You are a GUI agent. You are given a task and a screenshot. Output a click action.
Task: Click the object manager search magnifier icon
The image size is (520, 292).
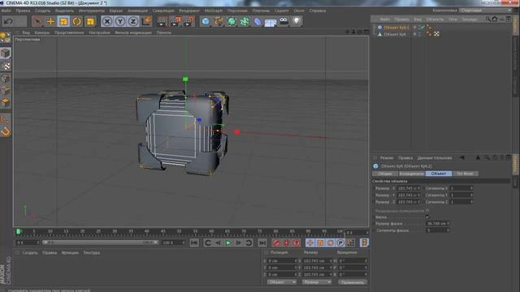coord(488,19)
